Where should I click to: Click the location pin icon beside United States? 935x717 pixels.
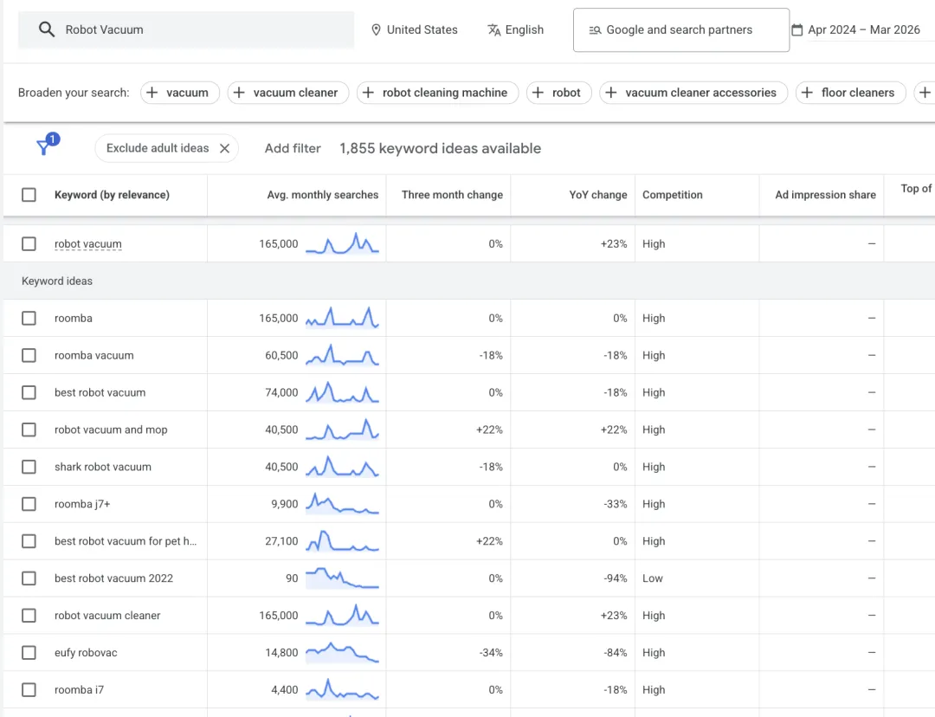(x=376, y=29)
